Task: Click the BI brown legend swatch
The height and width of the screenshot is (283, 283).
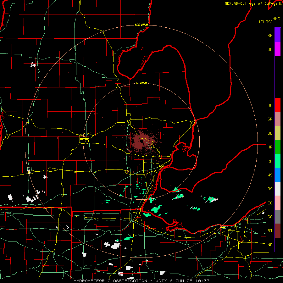Action: [x=278, y=231]
